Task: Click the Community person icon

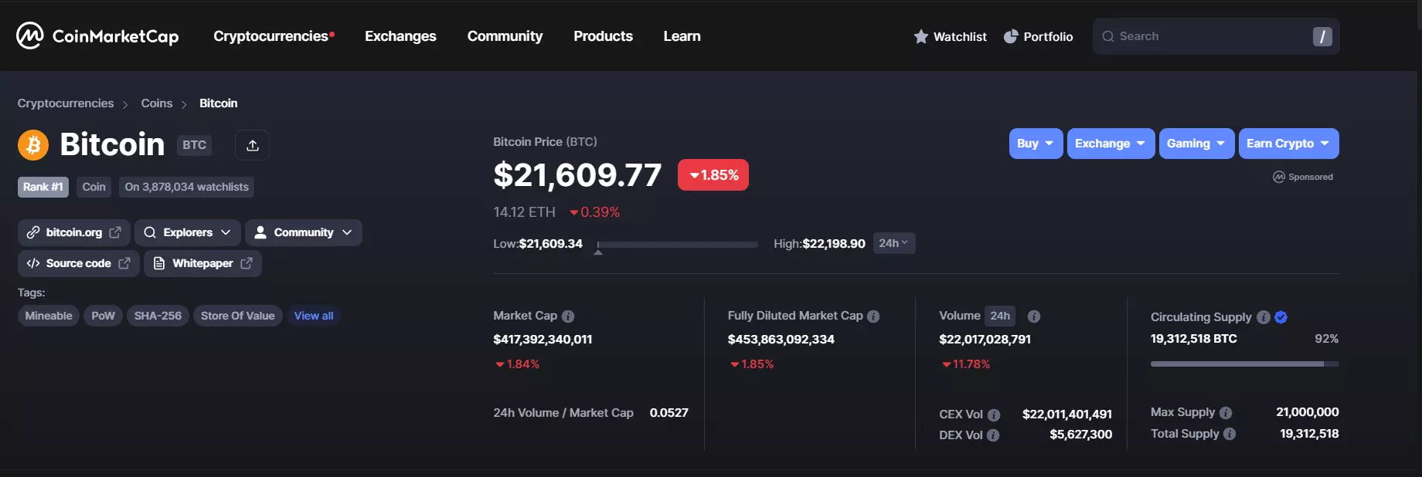Action: (x=260, y=232)
